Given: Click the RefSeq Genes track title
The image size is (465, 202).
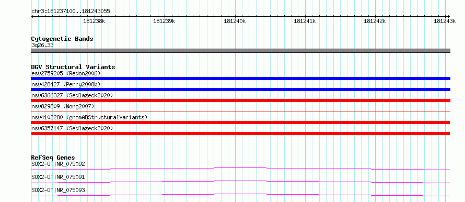Looking at the screenshot, I should click(x=53, y=158).
